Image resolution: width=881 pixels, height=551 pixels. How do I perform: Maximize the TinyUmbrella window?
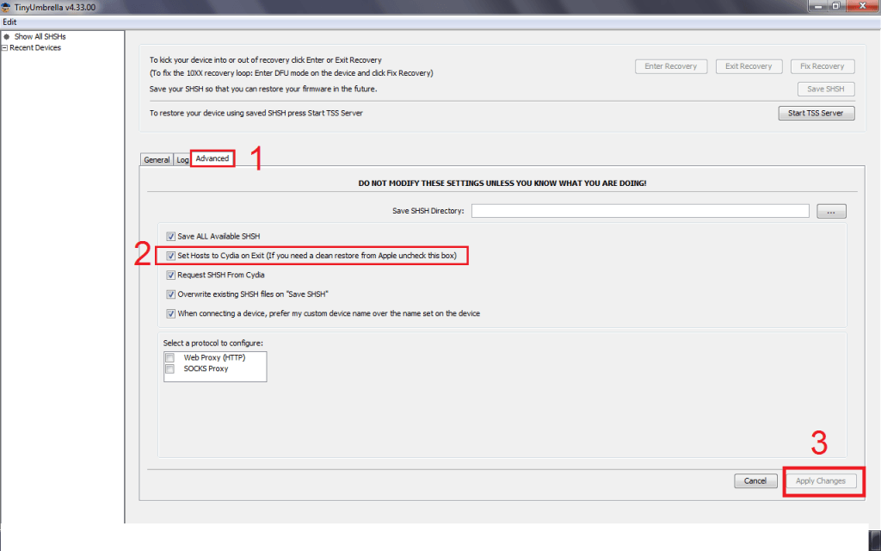(x=836, y=6)
